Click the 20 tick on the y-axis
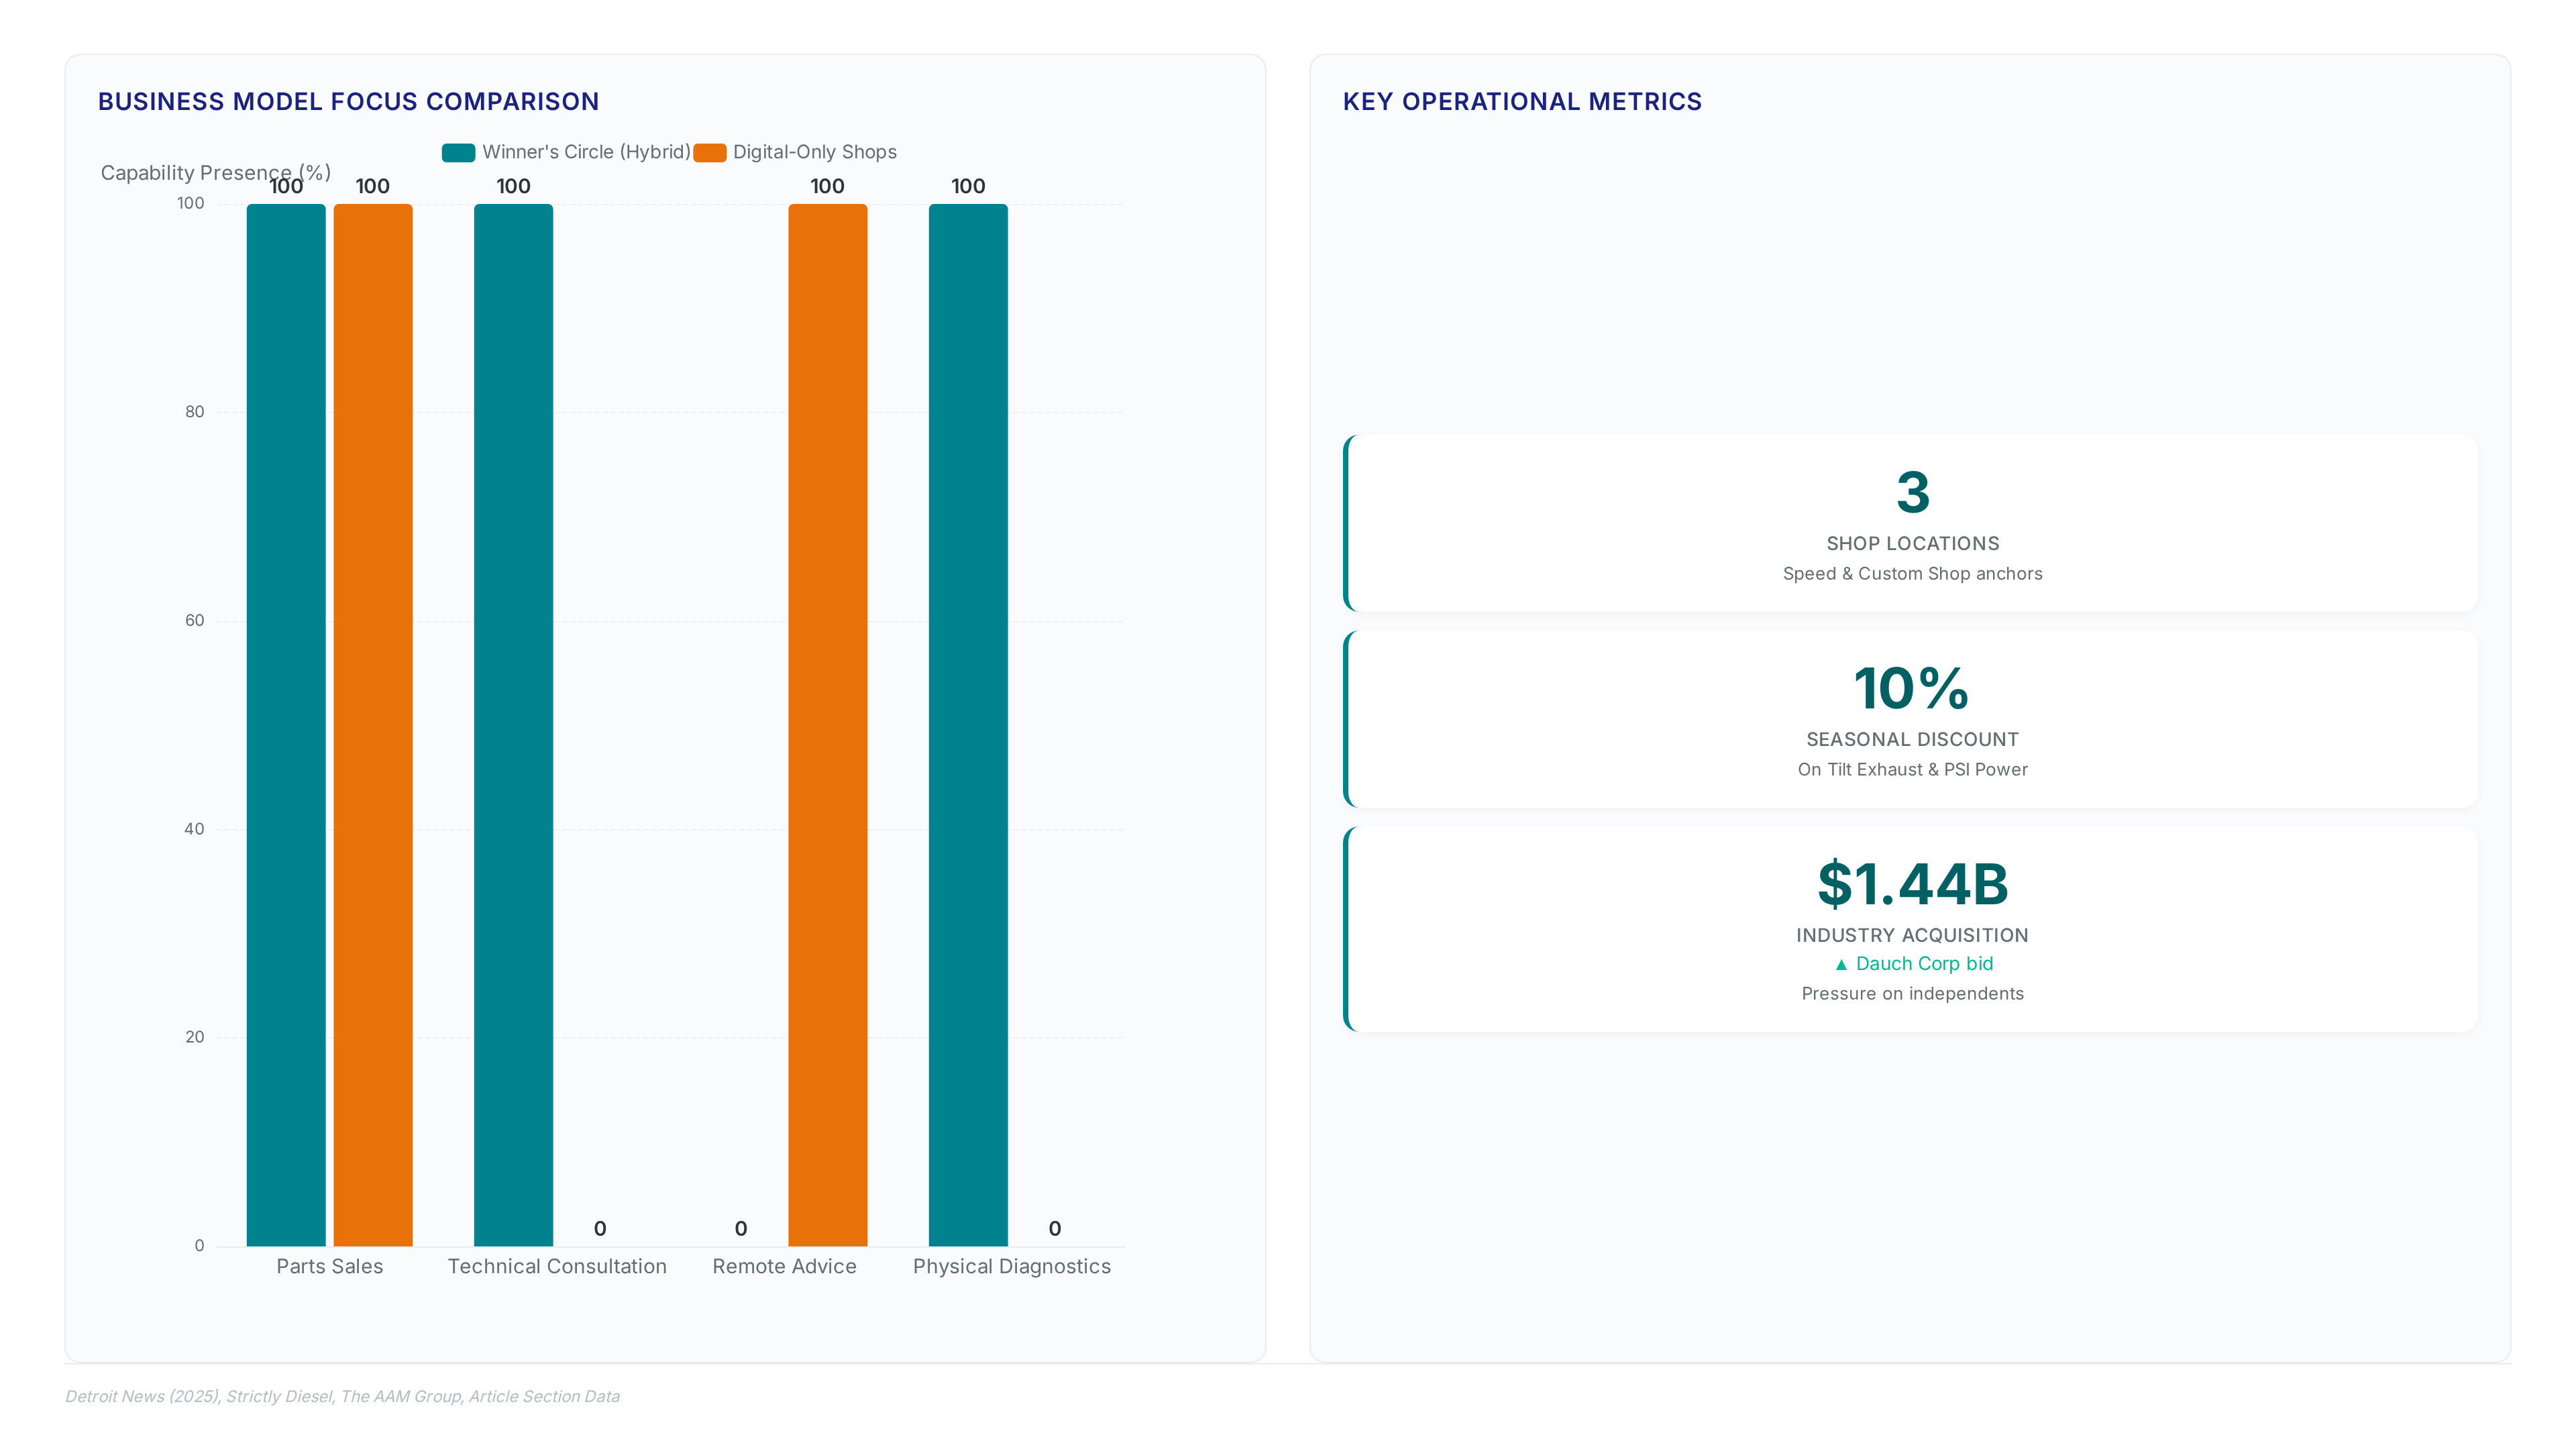 (195, 1037)
